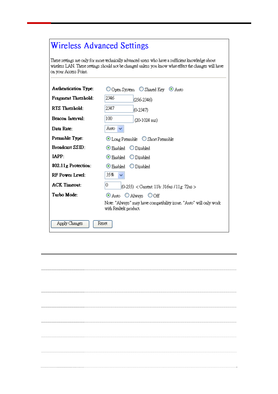Click the Beacon Interval input field
Image resolution: width=278 pixels, height=394 pixels.
point(119,119)
